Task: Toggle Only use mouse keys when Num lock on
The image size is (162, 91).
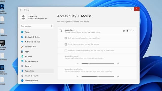Action: pyautogui.click(x=66, y=38)
